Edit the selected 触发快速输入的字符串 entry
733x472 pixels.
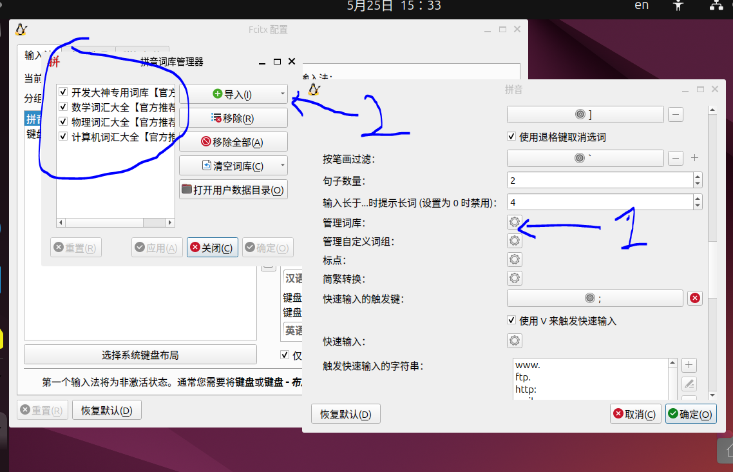pos(689,384)
